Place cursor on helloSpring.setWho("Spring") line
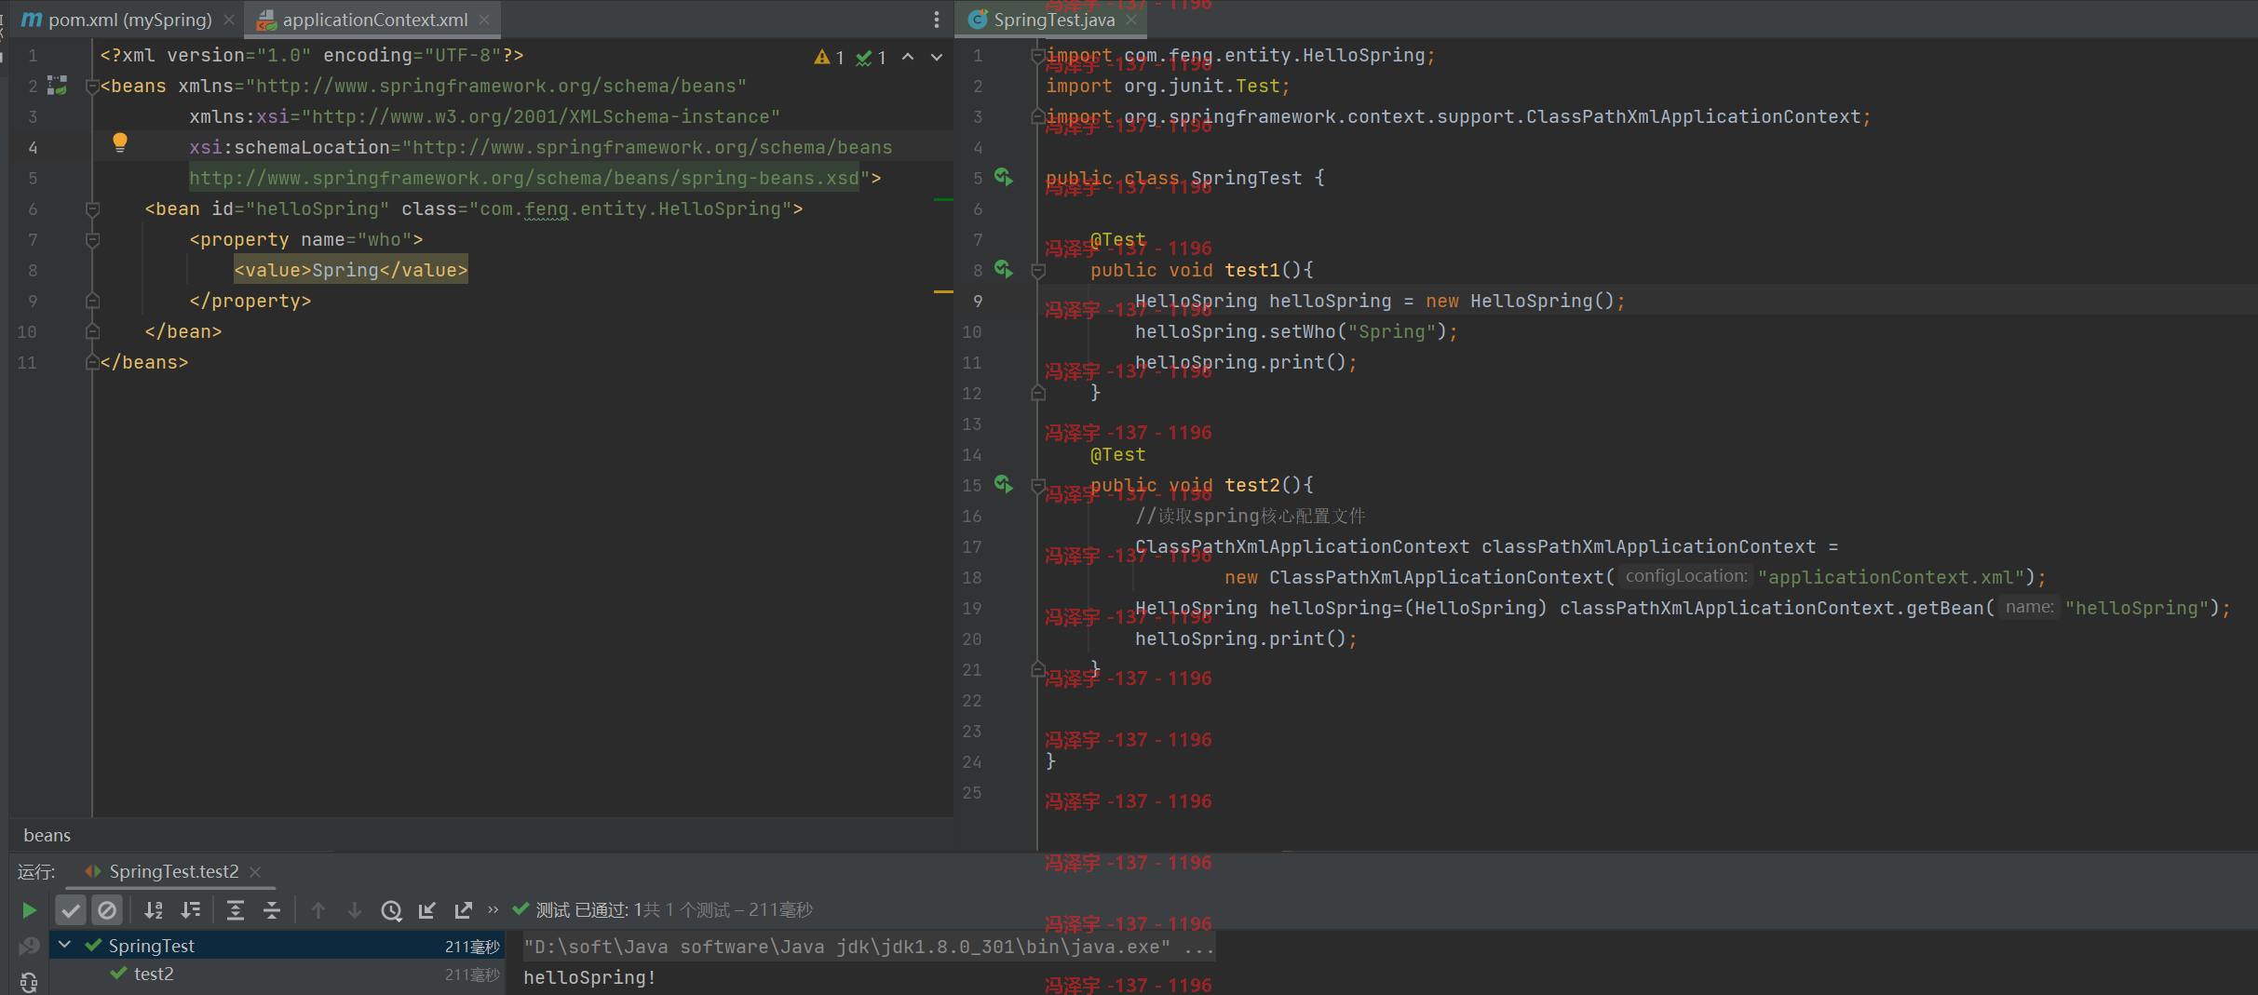This screenshot has height=995, width=2258. click(x=1296, y=331)
